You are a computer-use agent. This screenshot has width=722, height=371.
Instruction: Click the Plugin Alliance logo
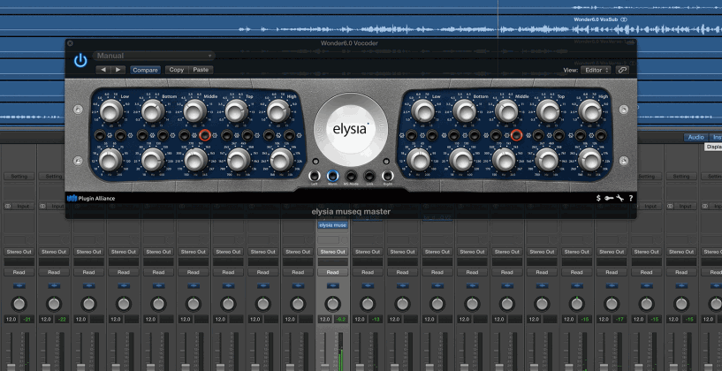coord(91,199)
